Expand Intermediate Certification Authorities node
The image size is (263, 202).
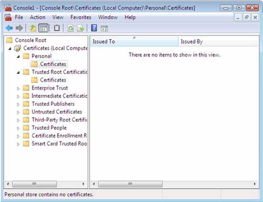[x=18, y=96]
